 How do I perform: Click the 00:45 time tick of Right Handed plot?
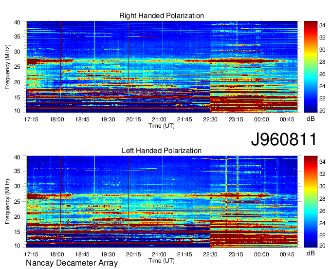[287, 119]
